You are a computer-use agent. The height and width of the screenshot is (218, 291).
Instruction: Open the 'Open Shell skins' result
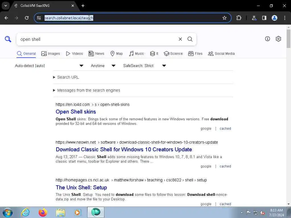[x=76, y=112]
